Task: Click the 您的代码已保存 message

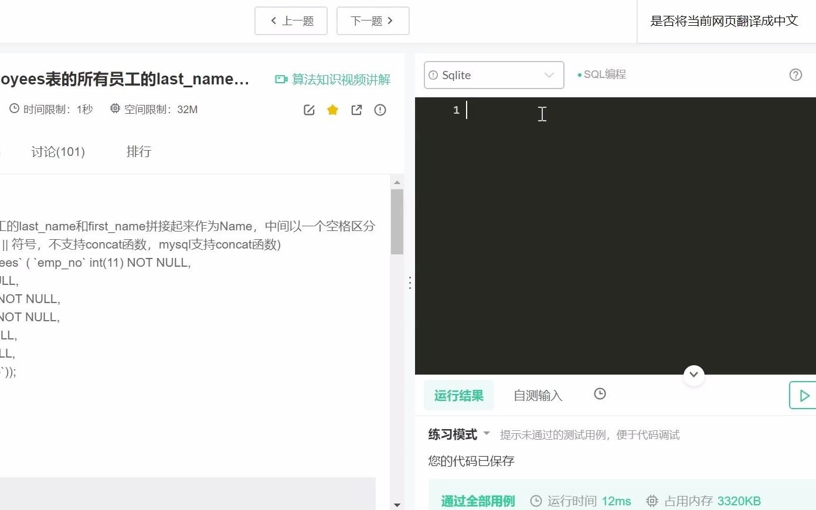Action: click(471, 461)
